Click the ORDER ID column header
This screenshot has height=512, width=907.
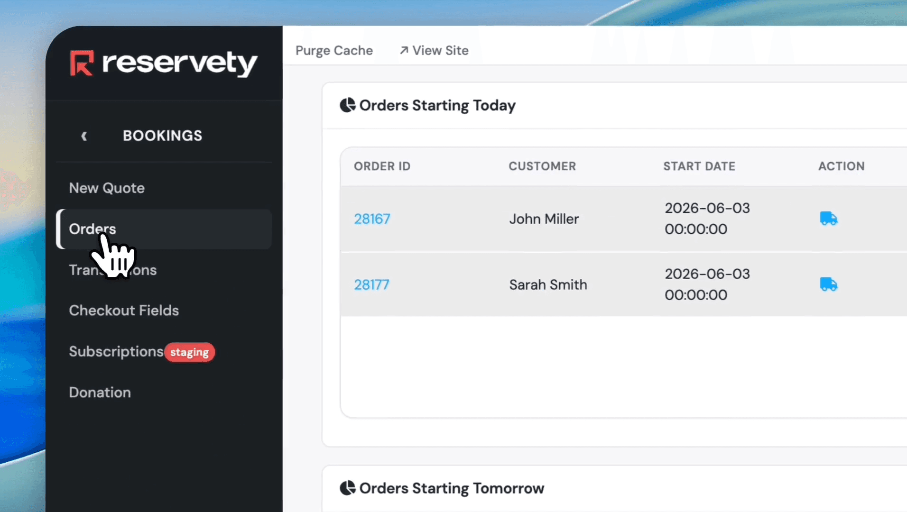(382, 166)
